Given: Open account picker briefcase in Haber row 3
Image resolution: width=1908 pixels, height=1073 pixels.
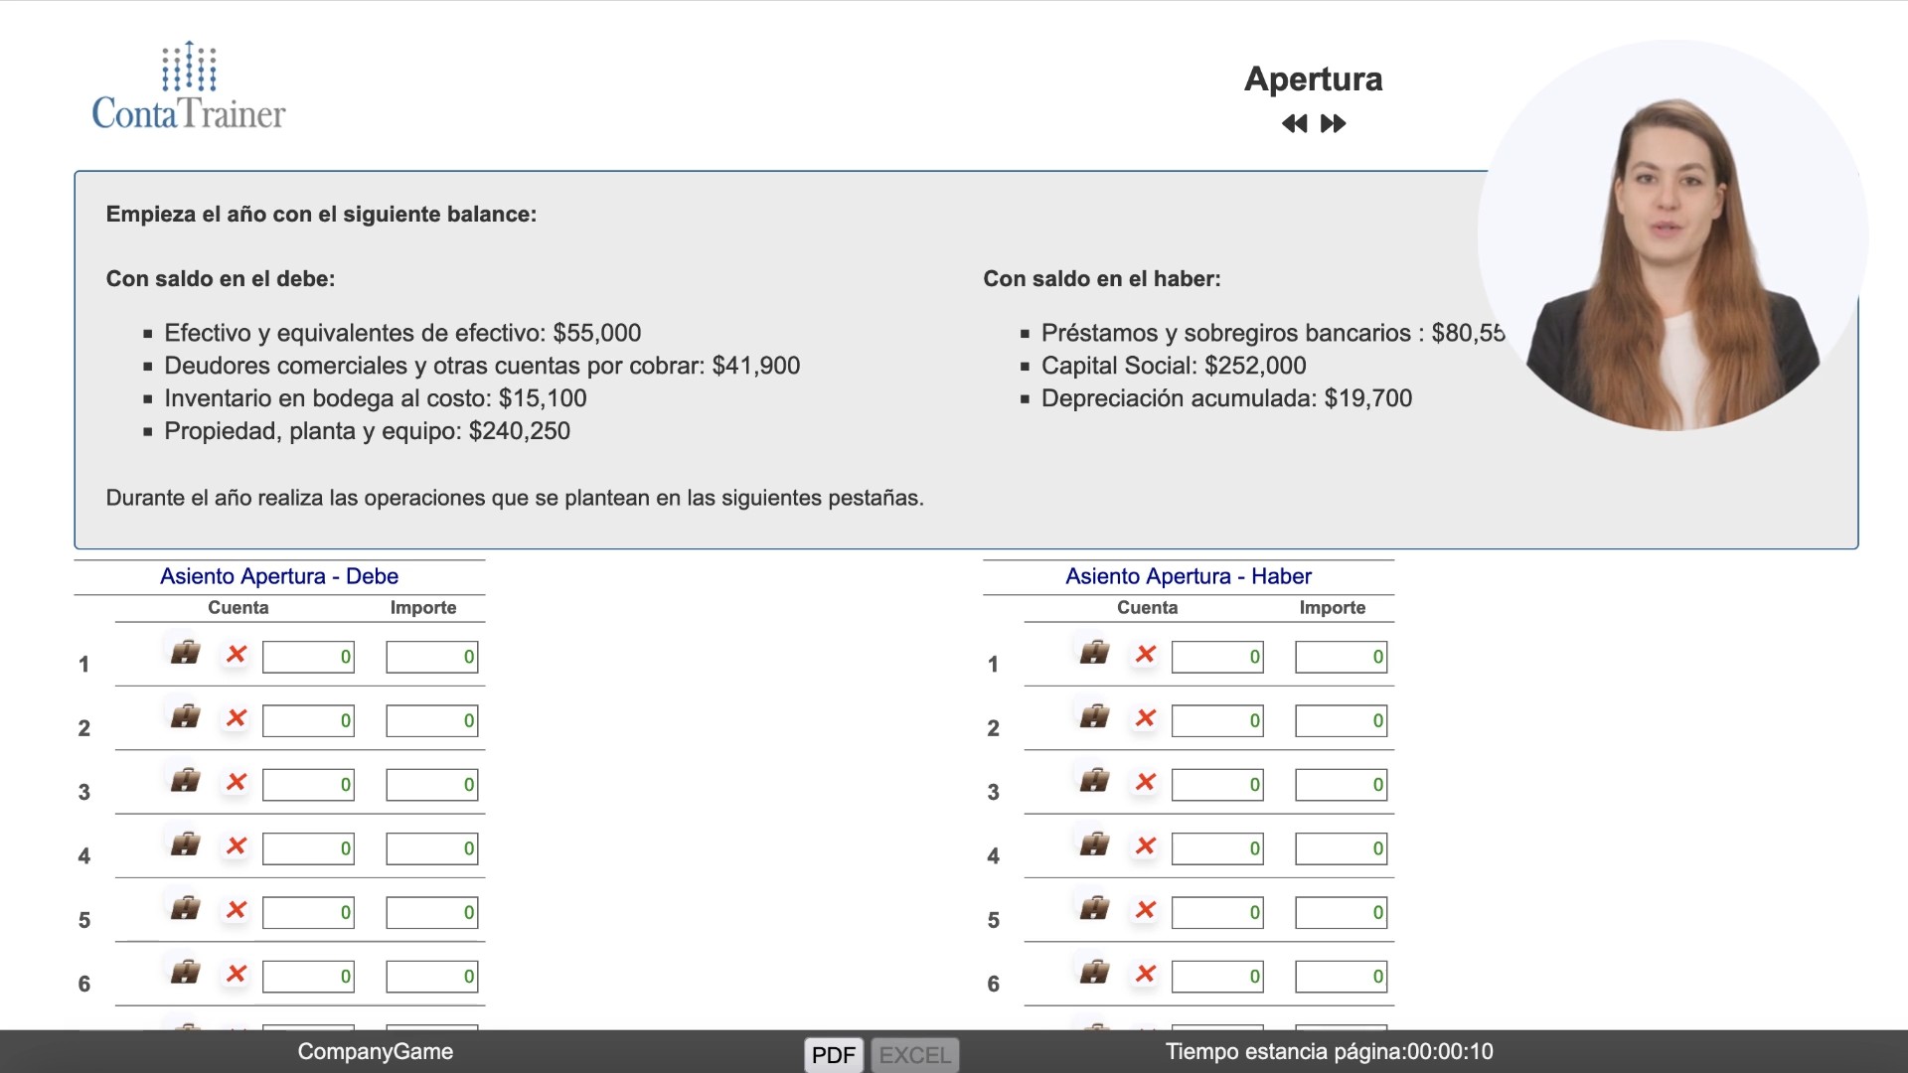Looking at the screenshot, I should point(1094,781).
